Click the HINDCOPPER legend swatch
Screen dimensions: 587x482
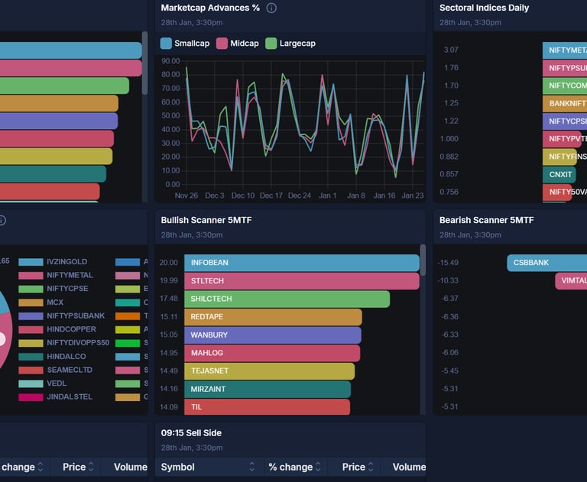point(31,329)
